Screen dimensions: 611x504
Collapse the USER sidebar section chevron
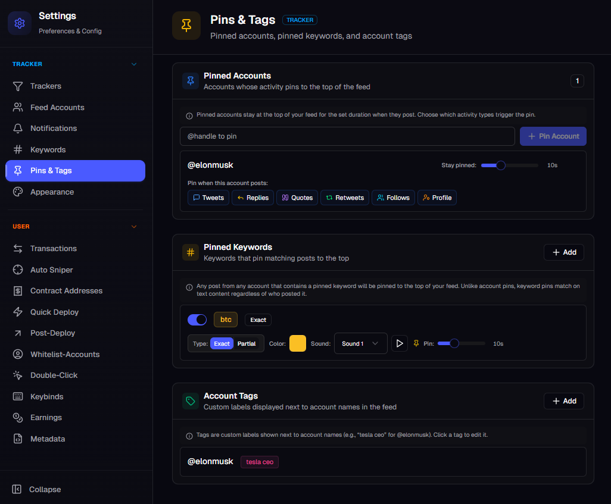[134, 226]
